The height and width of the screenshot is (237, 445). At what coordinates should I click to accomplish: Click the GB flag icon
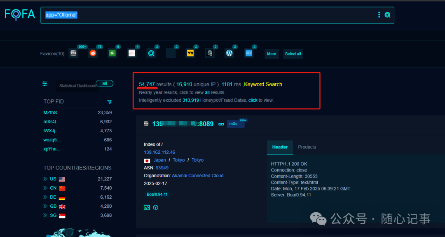coord(62,206)
